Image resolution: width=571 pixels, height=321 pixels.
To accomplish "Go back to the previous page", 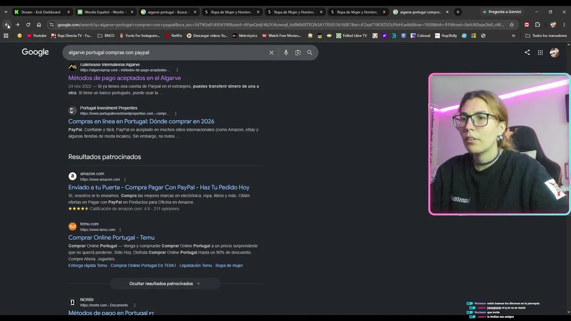I will pyautogui.click(x=7, y=25).
